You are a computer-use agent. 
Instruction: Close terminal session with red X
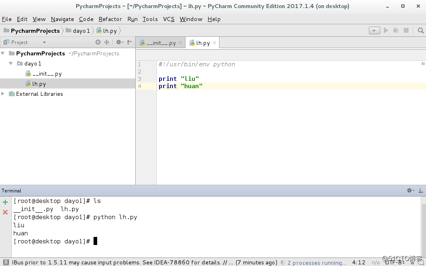click(5, 212)
